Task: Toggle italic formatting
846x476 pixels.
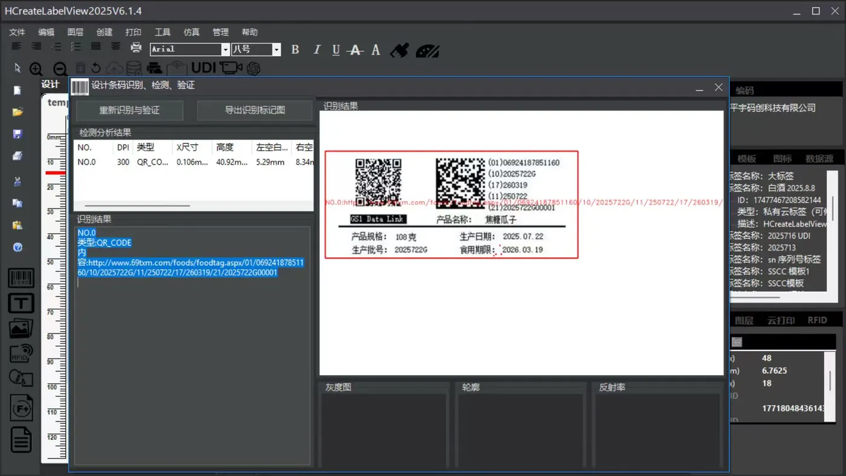Action: click(316, 50)
